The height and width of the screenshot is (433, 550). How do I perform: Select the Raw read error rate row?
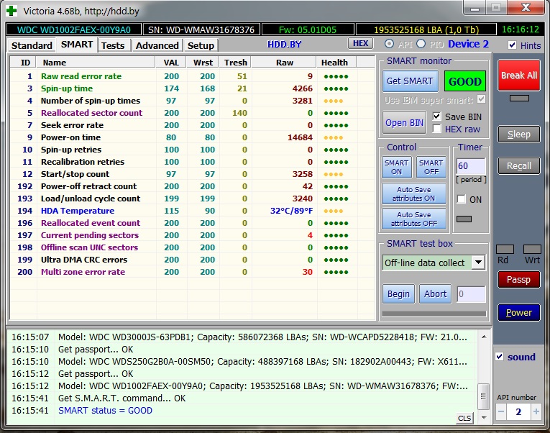[192, 76]
